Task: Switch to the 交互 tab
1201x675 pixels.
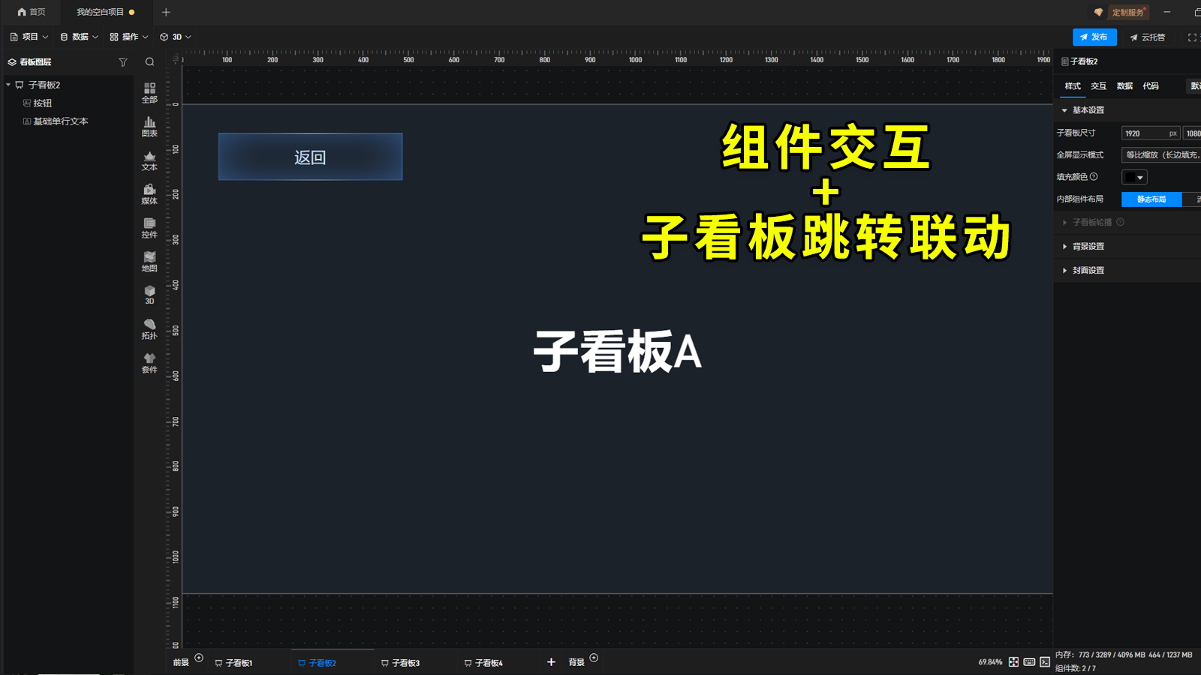Action: click(1097, 85)
